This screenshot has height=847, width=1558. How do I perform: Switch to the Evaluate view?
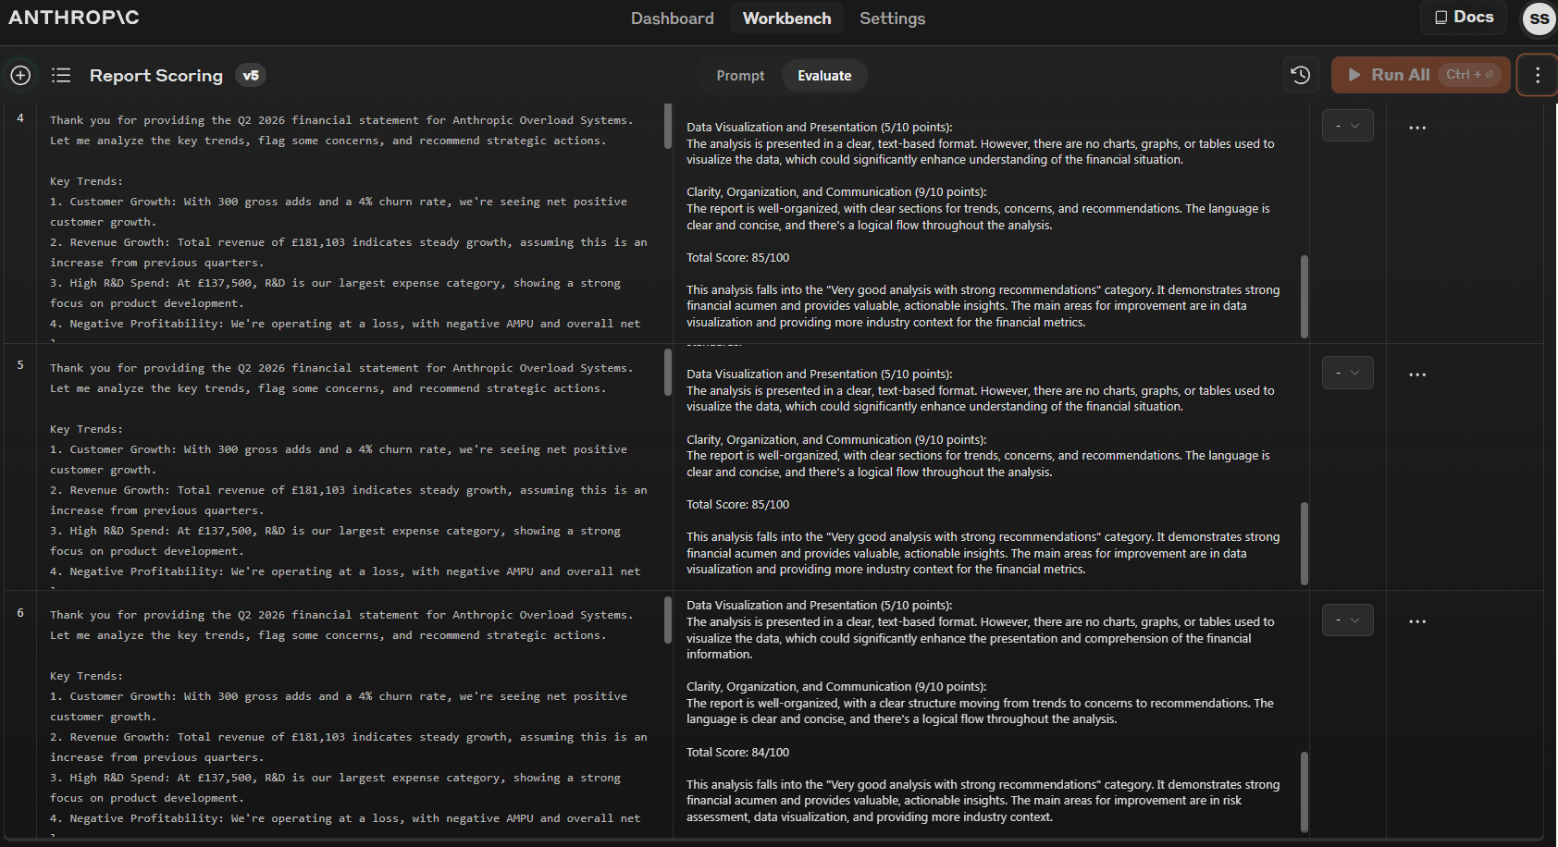pyautogui.click(x=823, y=76)
